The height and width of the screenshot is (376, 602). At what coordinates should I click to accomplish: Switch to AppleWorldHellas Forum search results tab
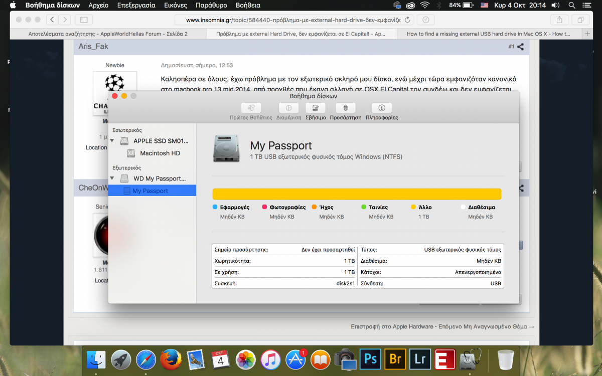point(108,34)
